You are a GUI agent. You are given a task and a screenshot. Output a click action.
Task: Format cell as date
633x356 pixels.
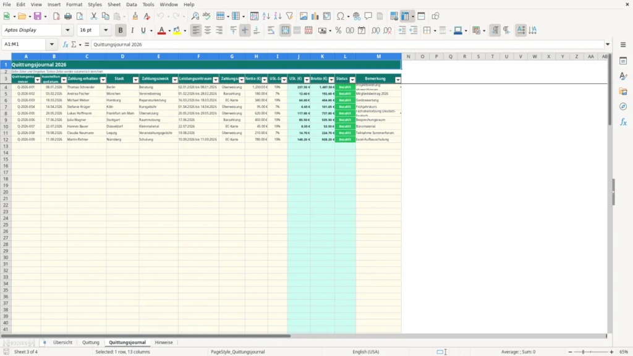point(362,30)
